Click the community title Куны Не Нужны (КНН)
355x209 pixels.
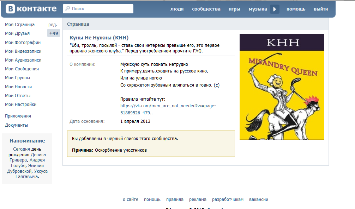click(99, 38)
